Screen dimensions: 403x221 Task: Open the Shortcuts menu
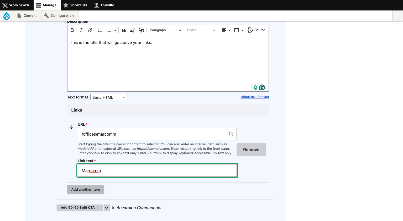pyautogui.click(x=75, y=5)
